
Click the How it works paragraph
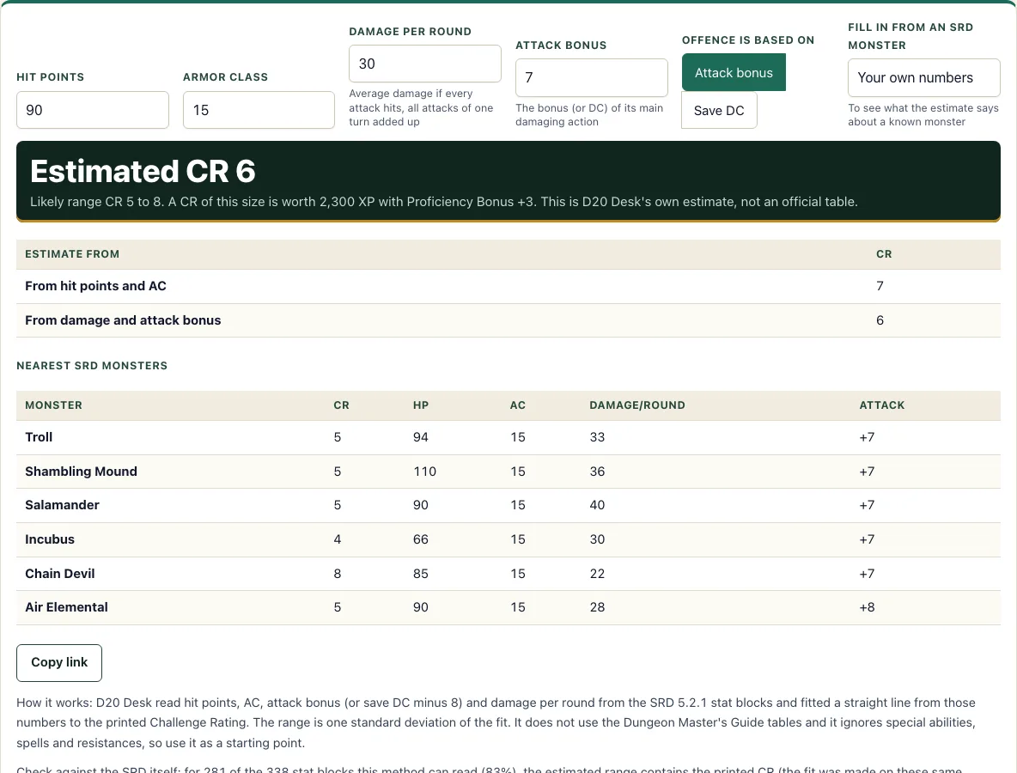[x=496, y=722]
